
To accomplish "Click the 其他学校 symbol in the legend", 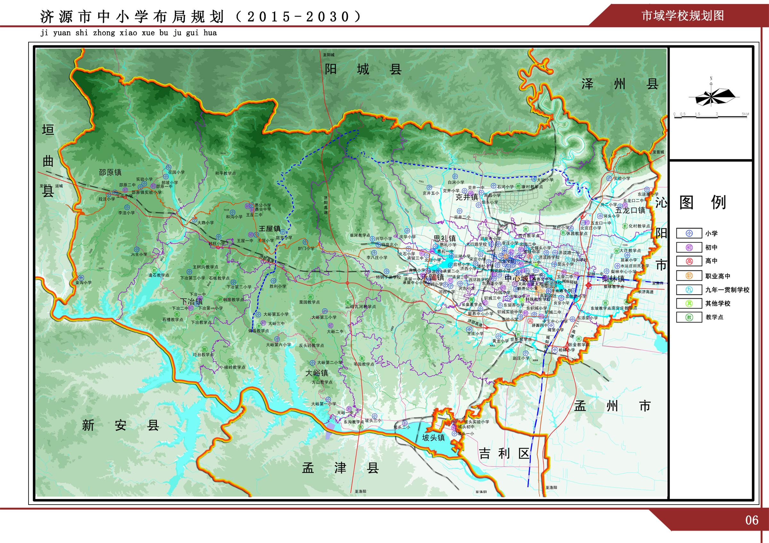I will coord(689,303).
